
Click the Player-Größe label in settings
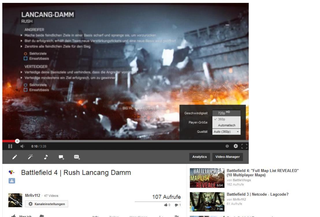coord(198,122)
